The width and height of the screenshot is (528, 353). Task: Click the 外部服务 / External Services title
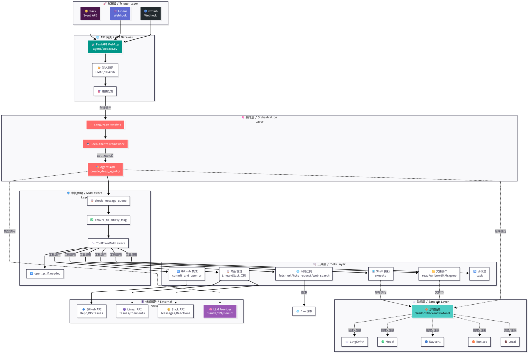coord(156,304)
